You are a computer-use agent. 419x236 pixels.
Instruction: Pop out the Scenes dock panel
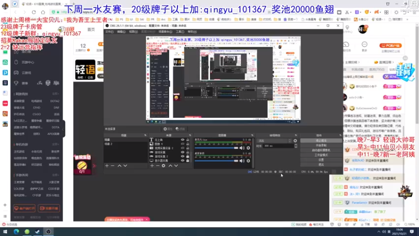coord(145,135)
